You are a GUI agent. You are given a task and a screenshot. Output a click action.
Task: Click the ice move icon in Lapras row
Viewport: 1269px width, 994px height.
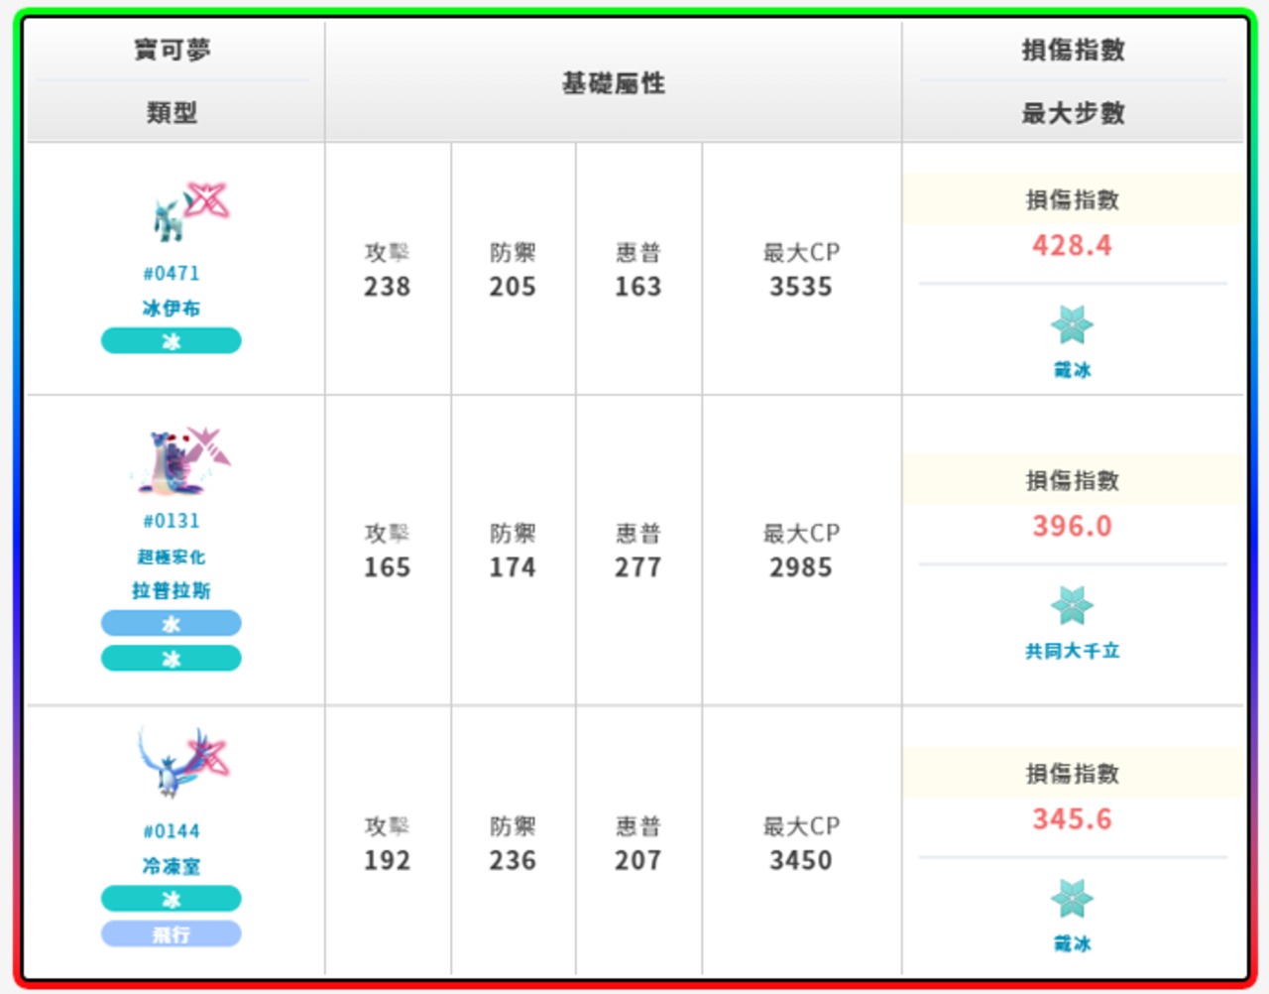[1072, 606]
